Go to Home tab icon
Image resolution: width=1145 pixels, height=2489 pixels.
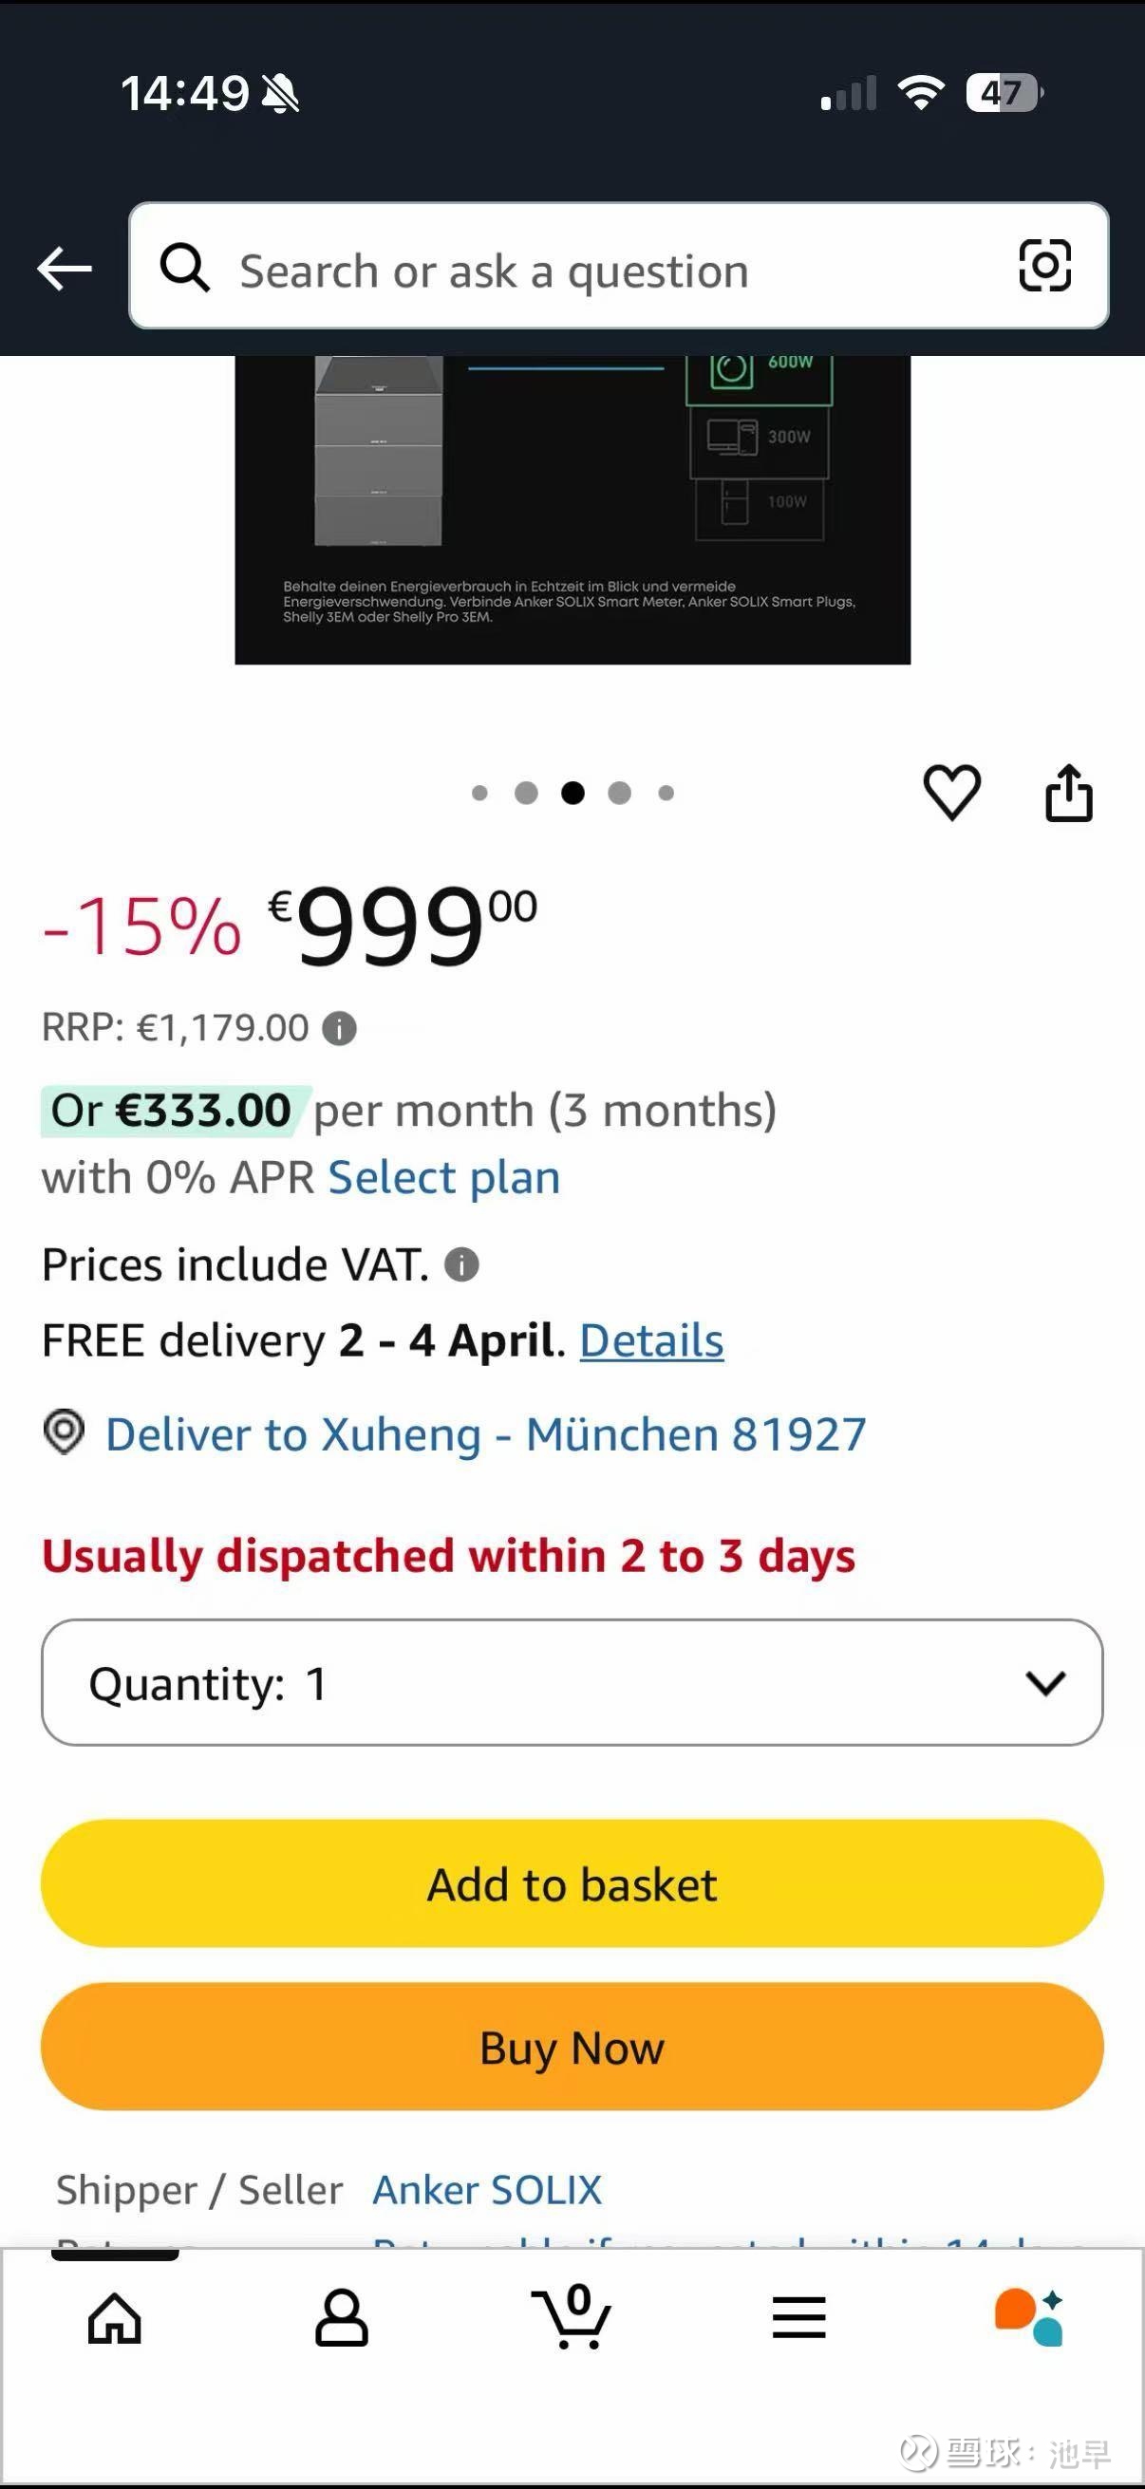115,2318
